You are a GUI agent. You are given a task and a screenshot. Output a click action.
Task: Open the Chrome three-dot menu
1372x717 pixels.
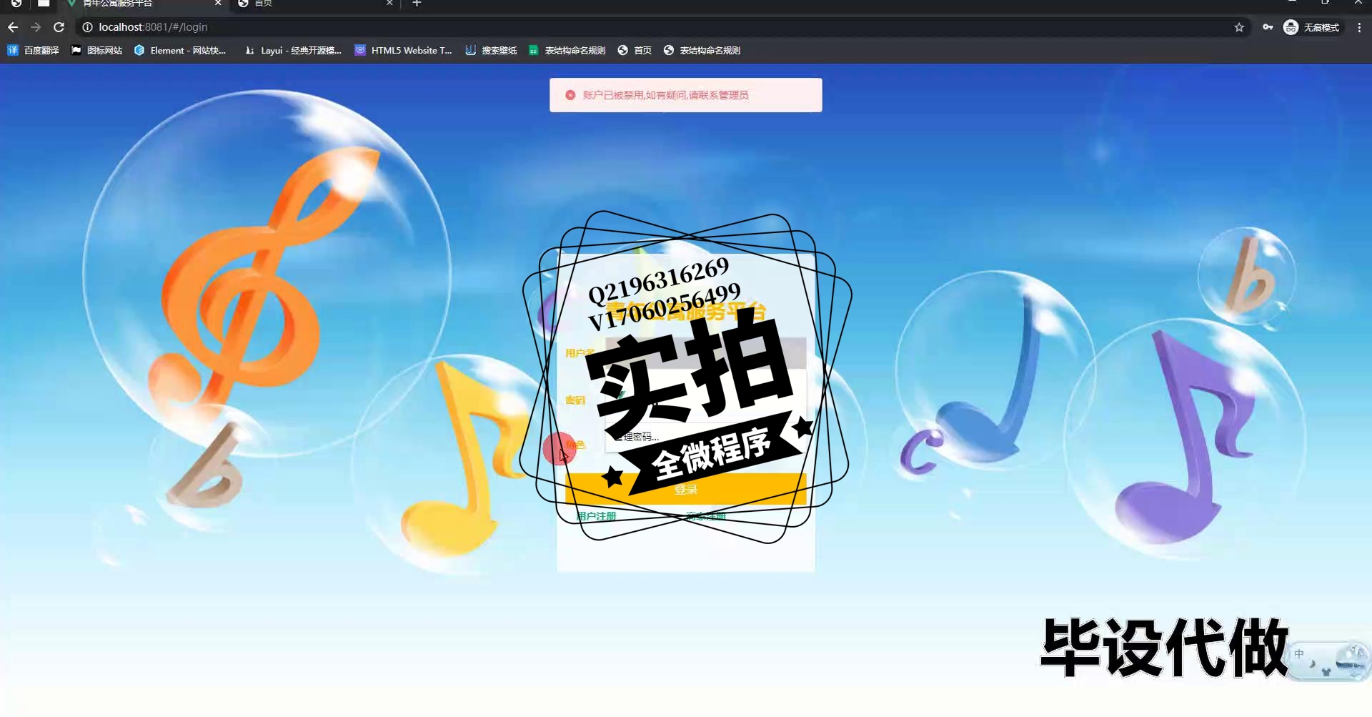(1359, 27)
